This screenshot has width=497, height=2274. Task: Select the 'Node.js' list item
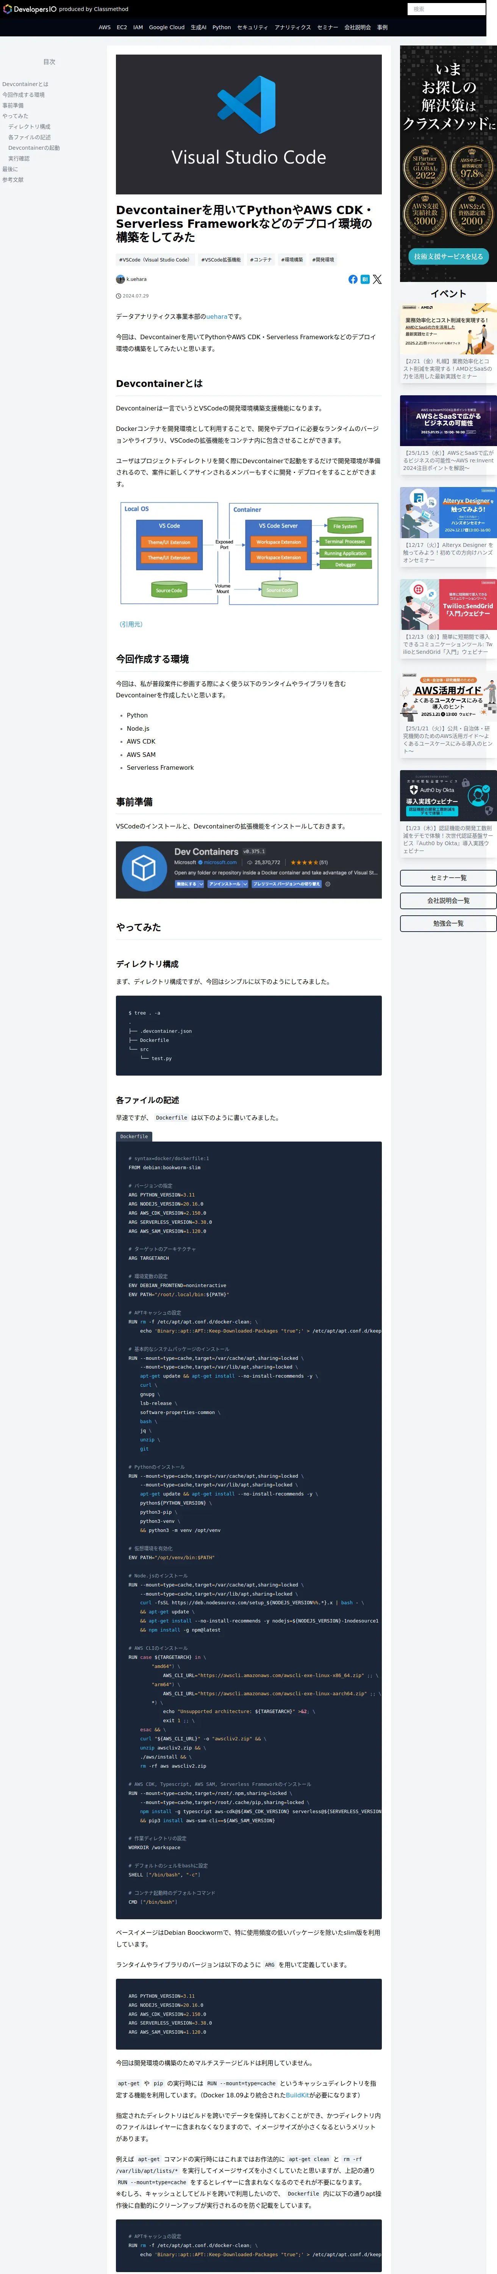[x=138, y=728]
